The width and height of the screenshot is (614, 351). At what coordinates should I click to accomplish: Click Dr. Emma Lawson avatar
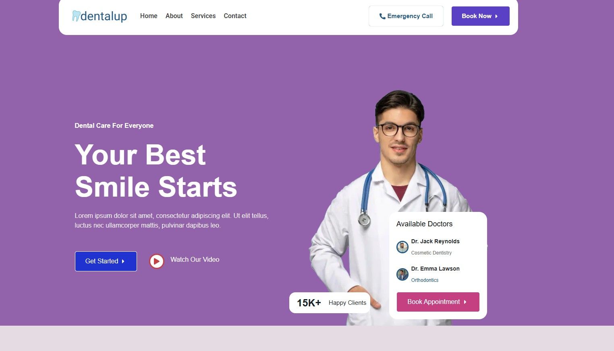(x=402, y=274)
